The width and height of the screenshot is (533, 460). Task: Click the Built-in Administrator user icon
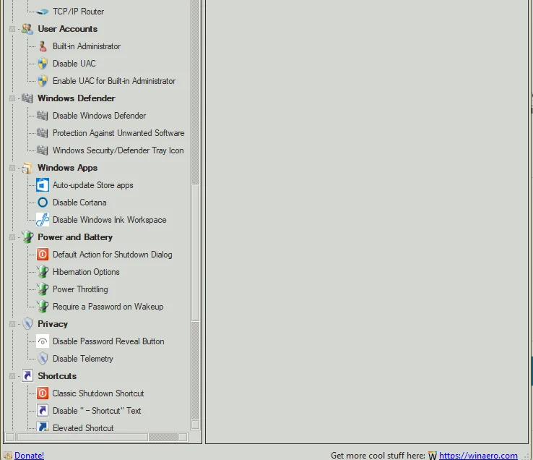(43, 46)
